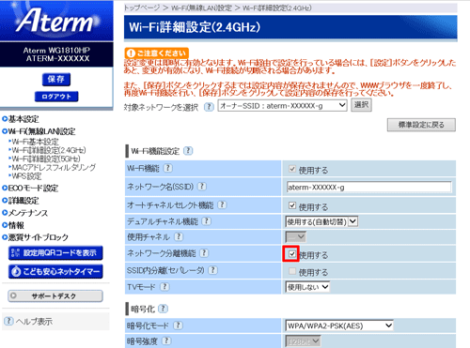Show 設定用QRコードを表示

click(x=55, y=253)
